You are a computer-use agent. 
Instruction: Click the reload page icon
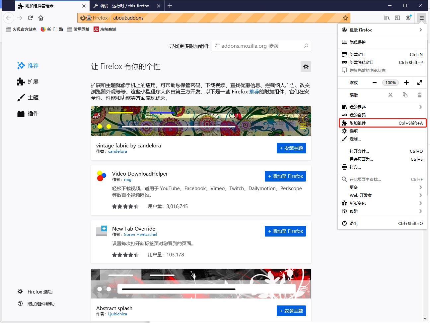[x=30, y=18]
